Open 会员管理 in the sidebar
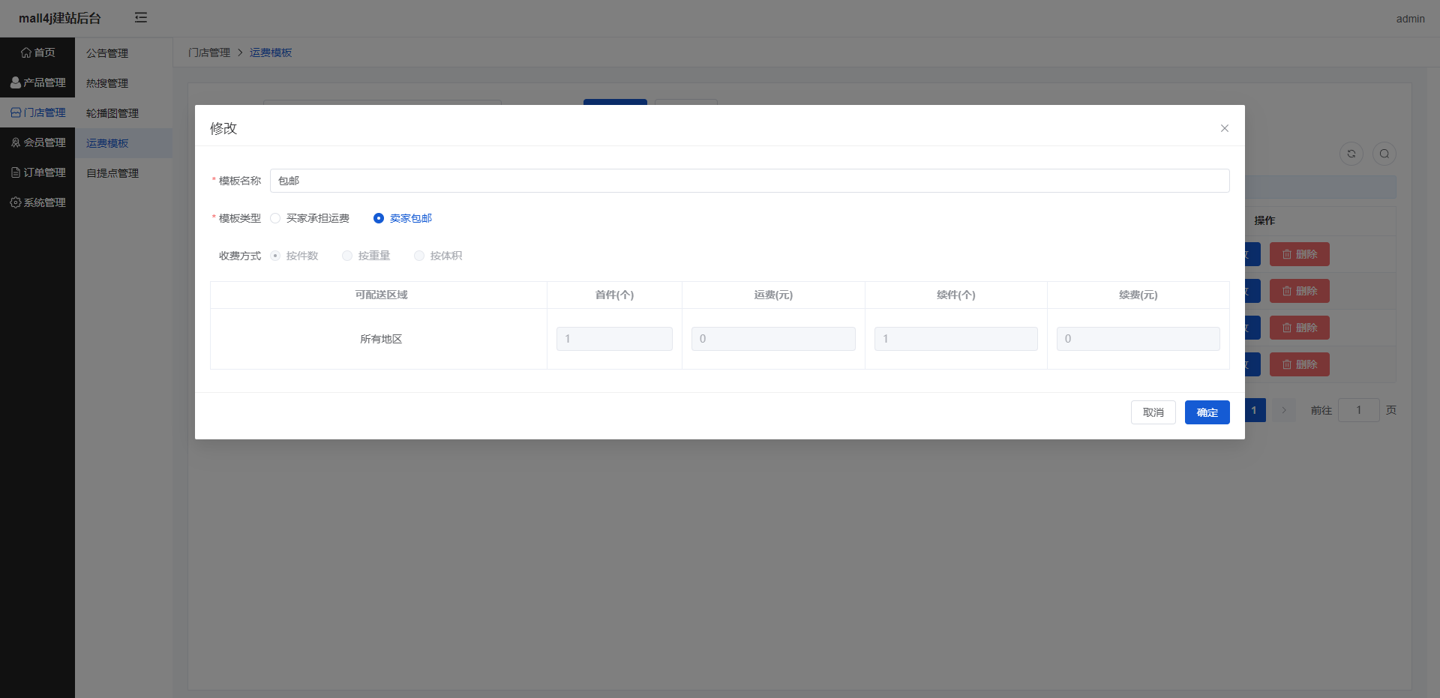The width and height of the screenshot is (1440, 698). click(x=37, y=142)
